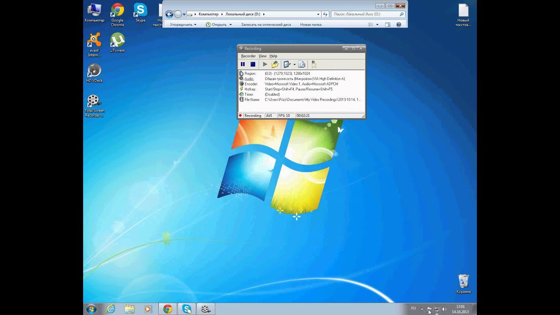
Task: Toggle the Explorer preview pane
Action: coord(388,24)
